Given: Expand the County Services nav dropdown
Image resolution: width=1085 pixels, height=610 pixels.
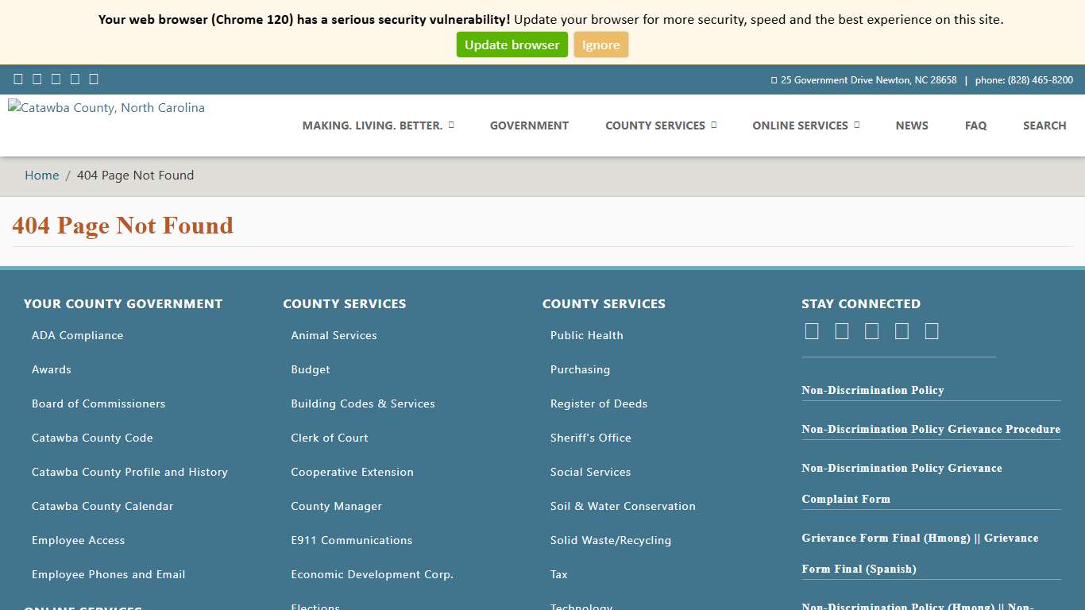Looking at the screenshot, I should [x=660, y=125].
